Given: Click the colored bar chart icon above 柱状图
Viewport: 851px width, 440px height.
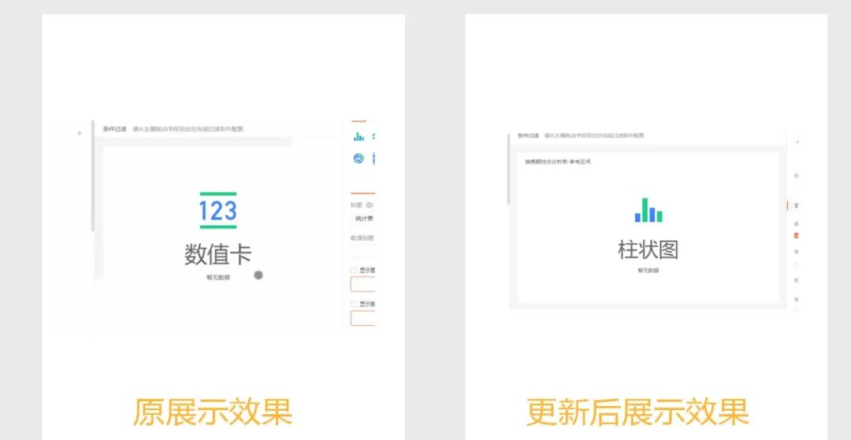Looking at the screenshot, I should pos(648,210).
